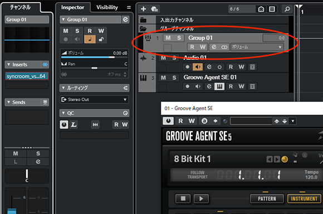Collapse the グループチャンネル folder
323x214 pixels.
tap(143, 28)
